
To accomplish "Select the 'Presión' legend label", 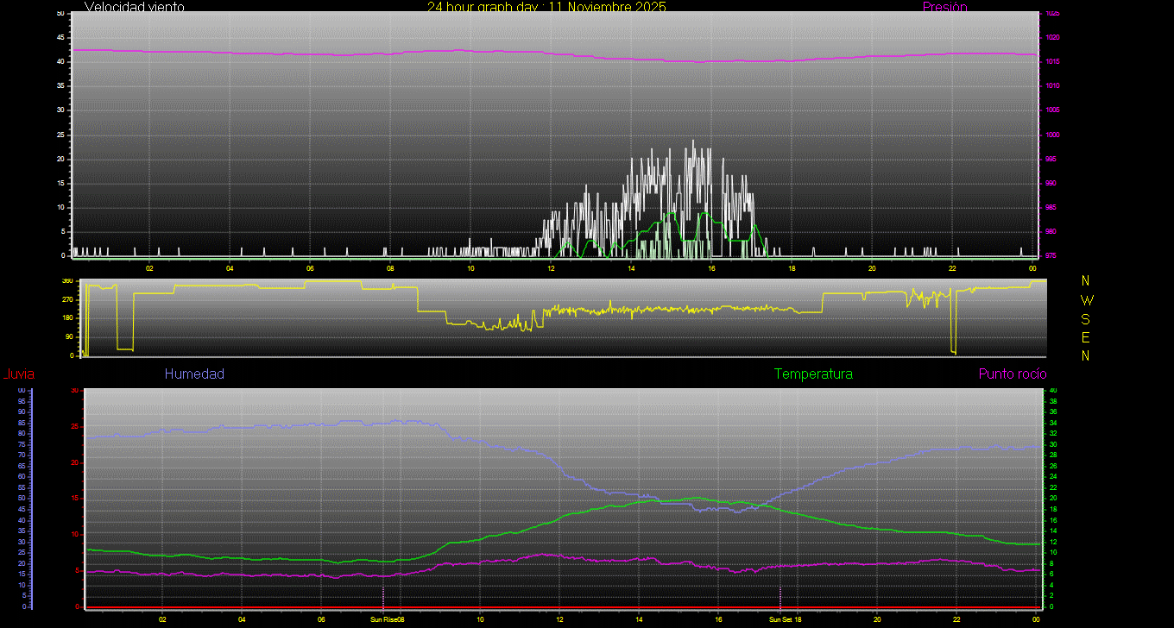I will (x=944, y=7).
